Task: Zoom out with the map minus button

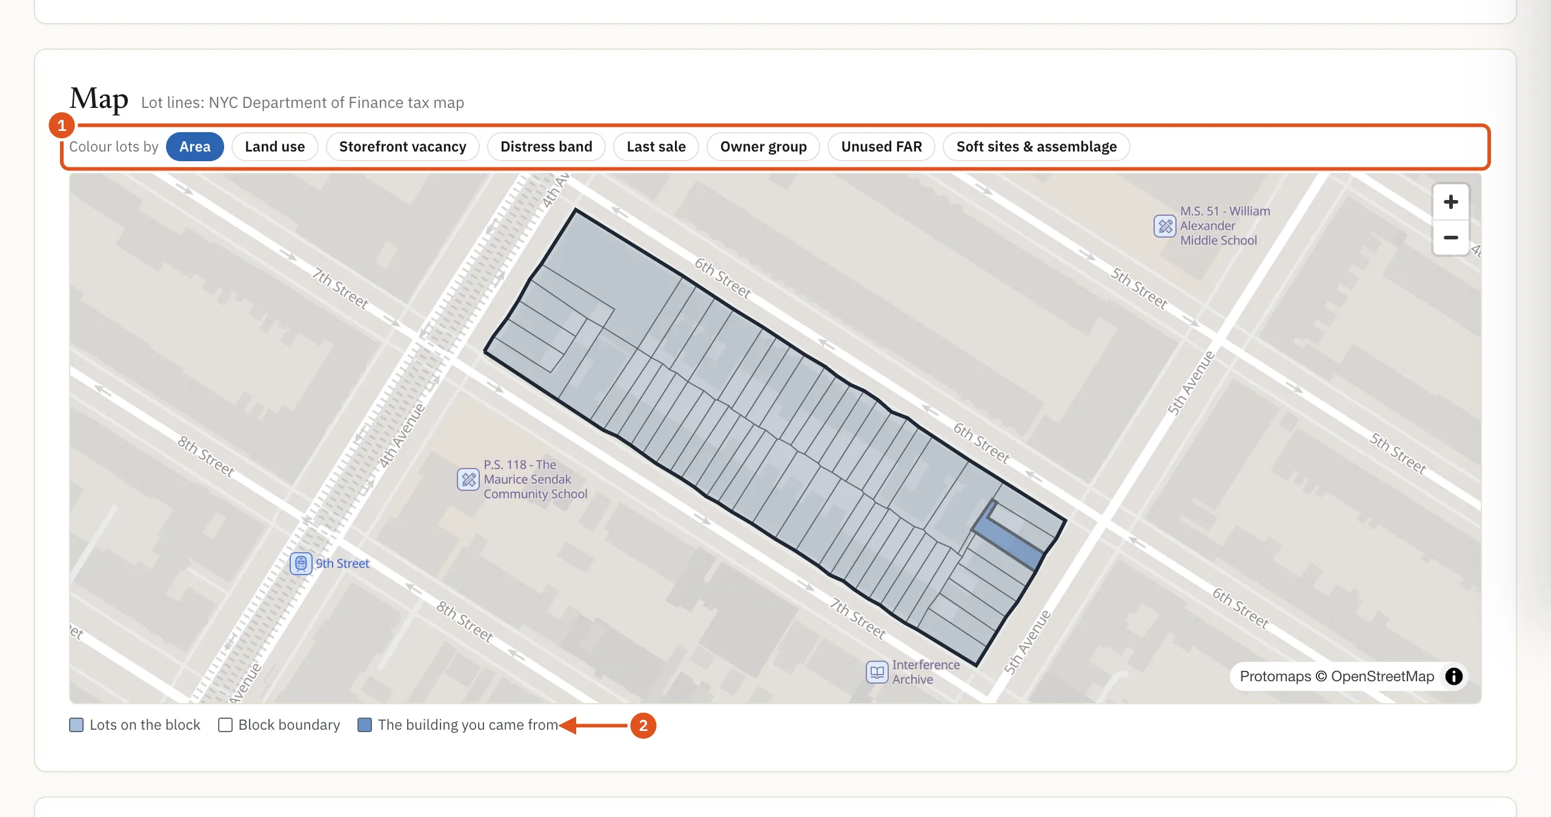Action: (1450, 238)
